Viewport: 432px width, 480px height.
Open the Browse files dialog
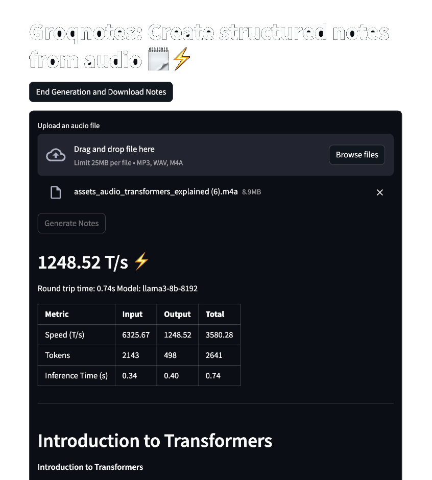(357, 155)
